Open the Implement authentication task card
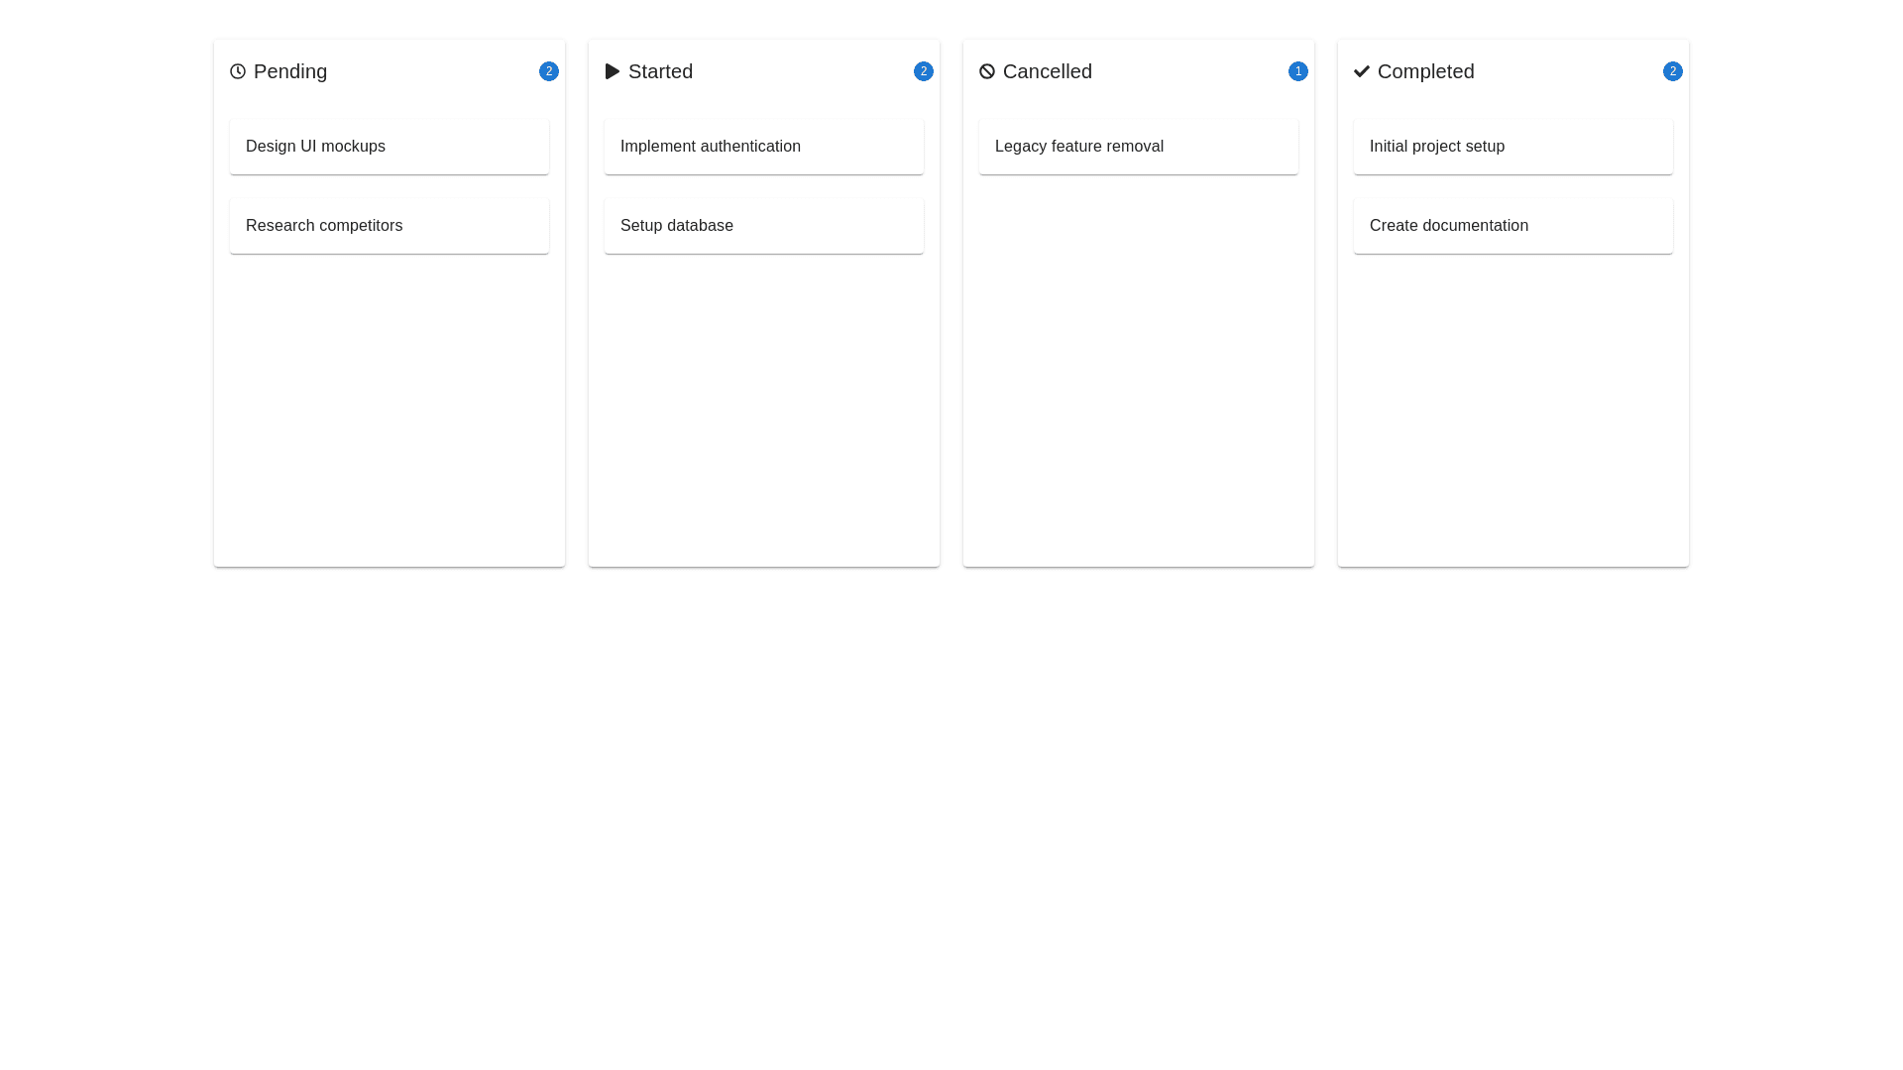Viewport: 1903px width, 1070px height. [x=763, y=147]
